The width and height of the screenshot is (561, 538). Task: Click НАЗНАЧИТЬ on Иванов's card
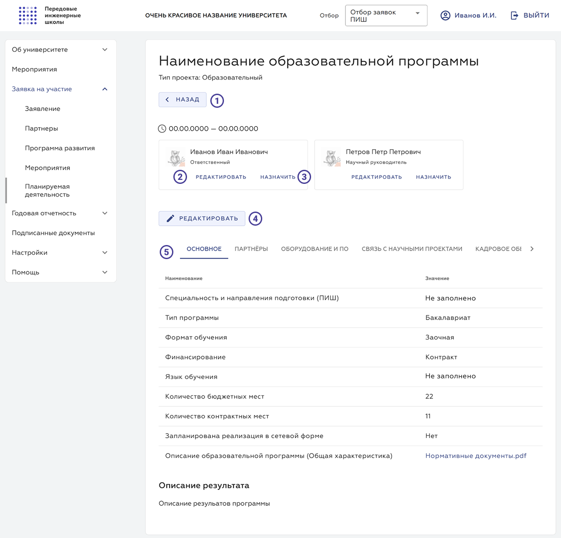coord(278,177)
